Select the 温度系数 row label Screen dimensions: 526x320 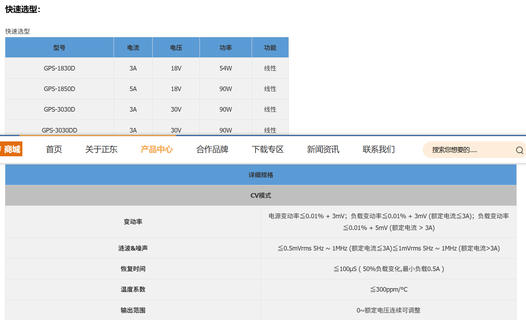[133, 289]
